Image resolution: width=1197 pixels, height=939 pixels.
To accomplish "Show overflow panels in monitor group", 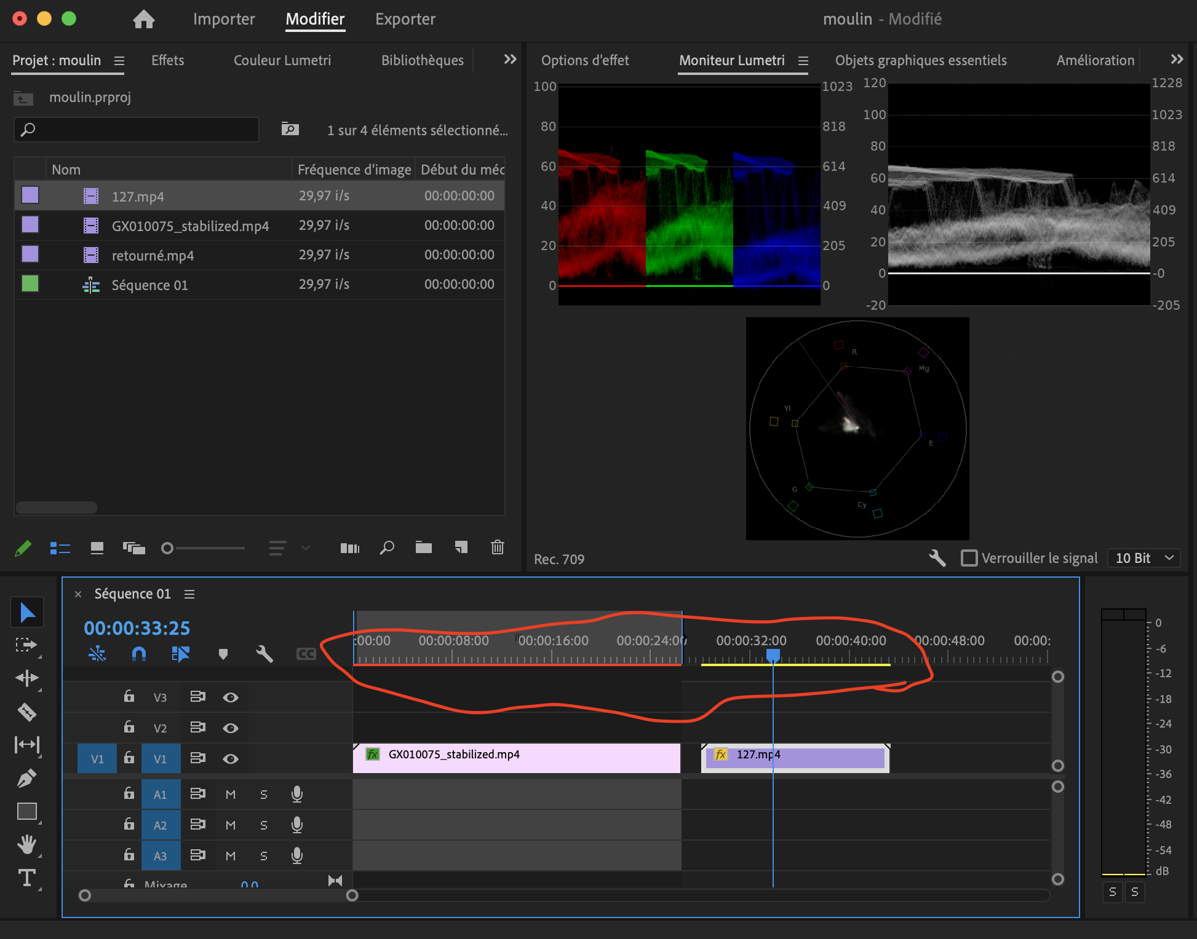I will (x=1177, y=60).
